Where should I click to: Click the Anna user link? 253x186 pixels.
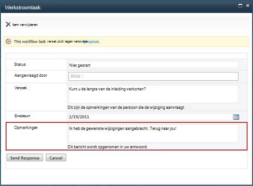point(76,75)
